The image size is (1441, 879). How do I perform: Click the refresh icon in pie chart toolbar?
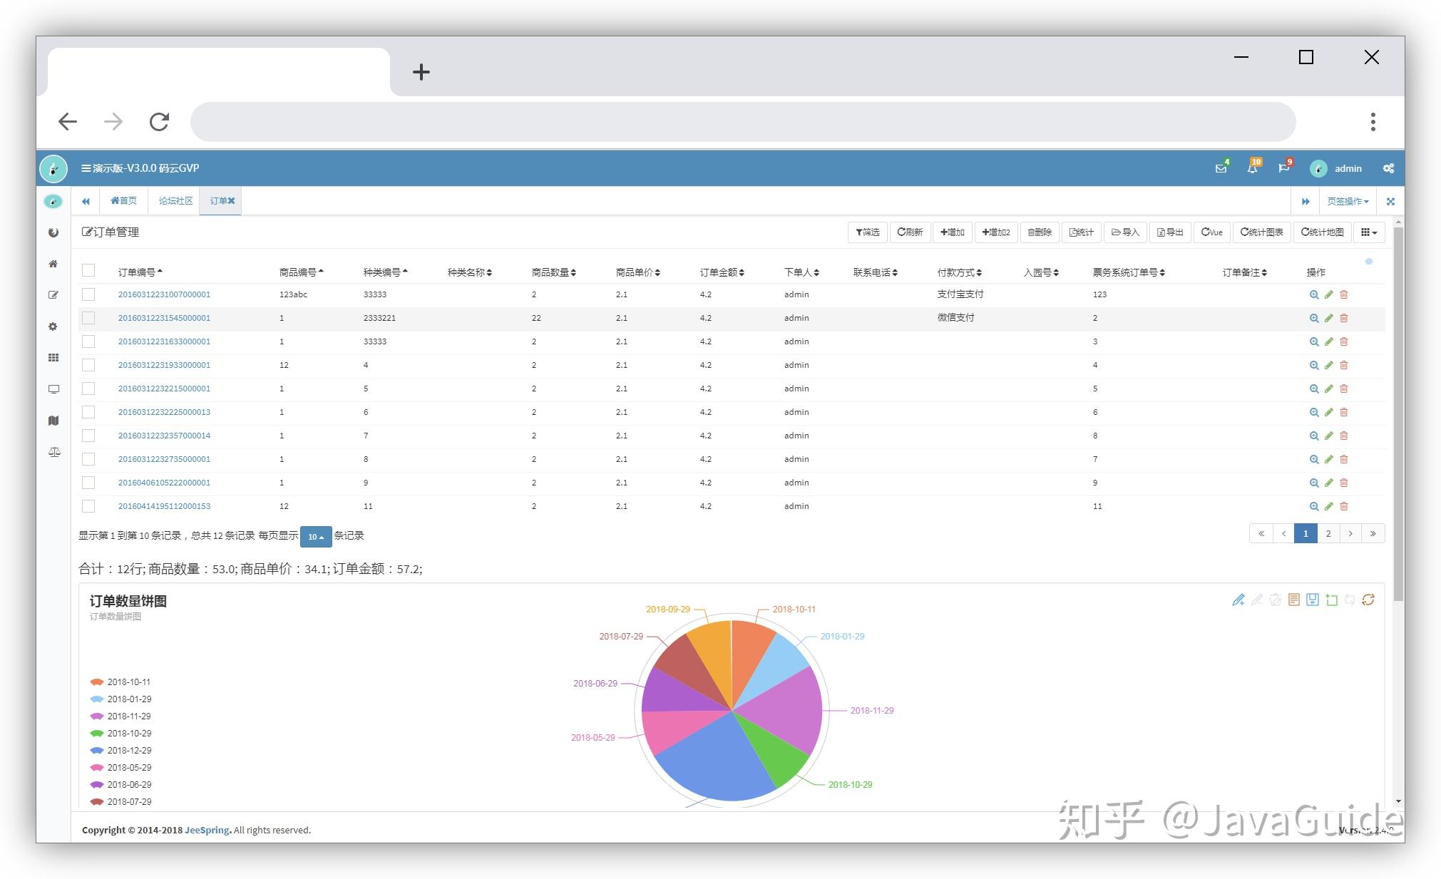pyautogui.click(x=1368, y=600)
